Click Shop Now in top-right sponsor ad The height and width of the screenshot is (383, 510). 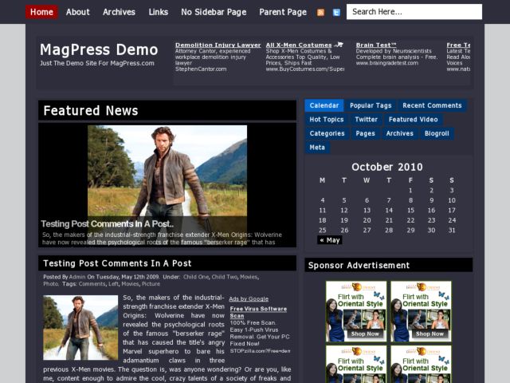tap(430, 334)
